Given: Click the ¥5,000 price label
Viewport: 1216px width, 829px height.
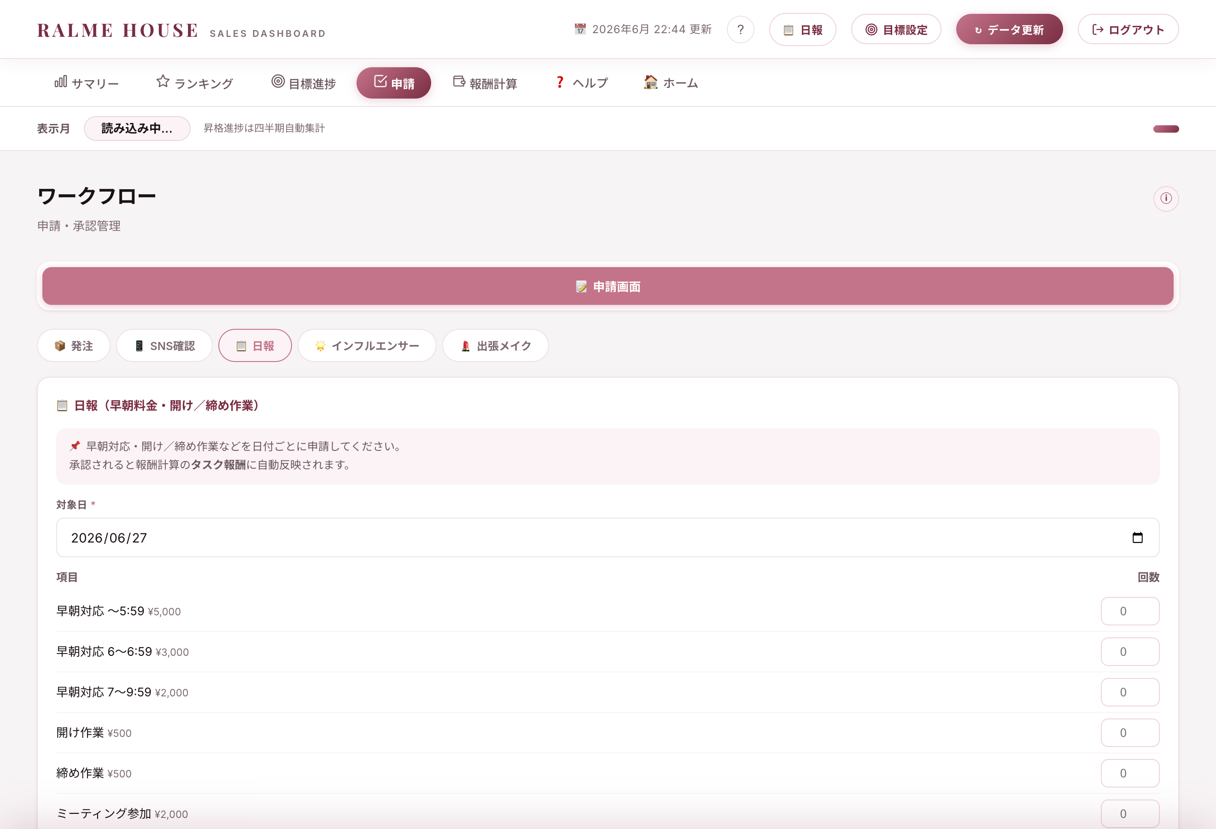Looking at the screenshot, I should [164, 612].
